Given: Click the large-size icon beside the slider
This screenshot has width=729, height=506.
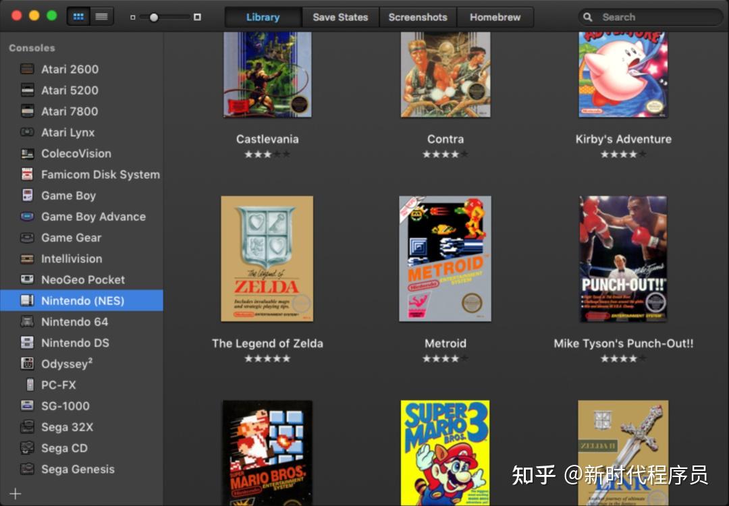Looking at the screenshot, I should (197, 17).
